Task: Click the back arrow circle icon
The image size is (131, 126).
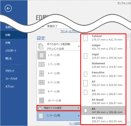Action: coord(8,8)
